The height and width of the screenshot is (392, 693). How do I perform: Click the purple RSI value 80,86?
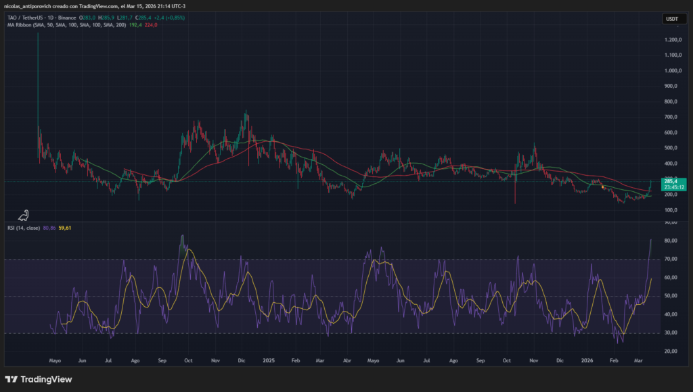[x=49, y=228]
